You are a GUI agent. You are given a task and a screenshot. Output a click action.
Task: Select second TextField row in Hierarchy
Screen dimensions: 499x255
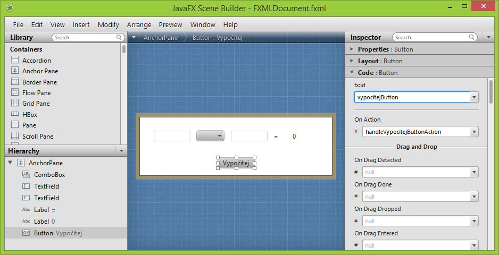pyautogui.click(x=66, y=198)
